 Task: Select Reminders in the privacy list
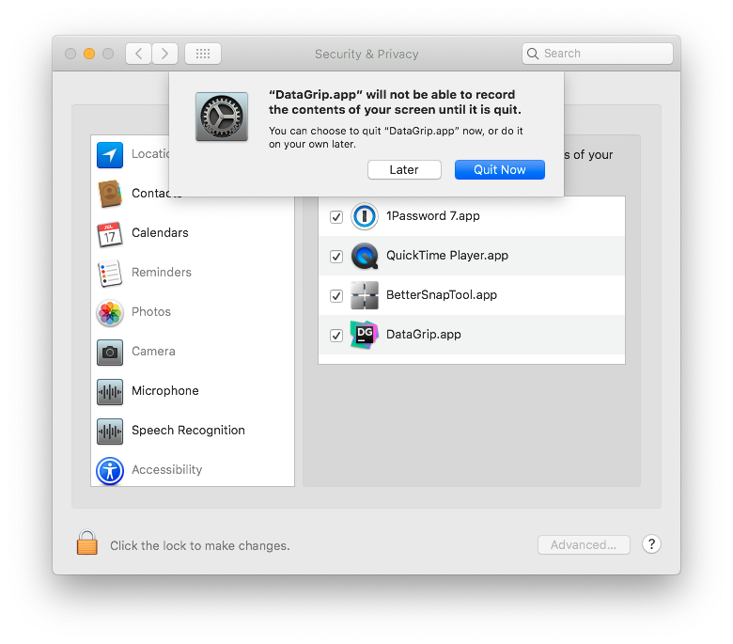coord(161,273)
